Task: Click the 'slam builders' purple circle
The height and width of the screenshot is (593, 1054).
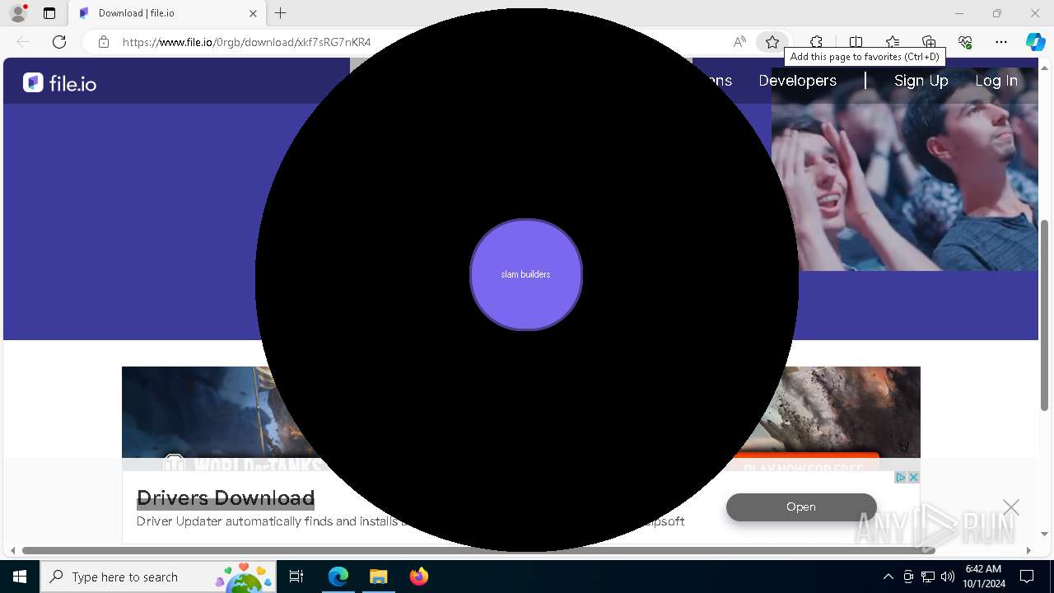Action: click(526, 274)
